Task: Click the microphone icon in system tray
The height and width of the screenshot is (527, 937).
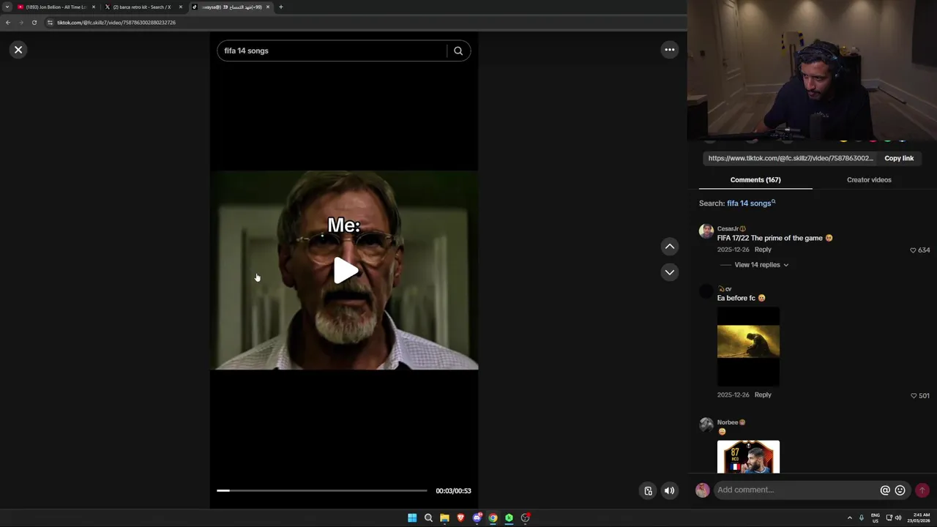Action: point(861,517)
